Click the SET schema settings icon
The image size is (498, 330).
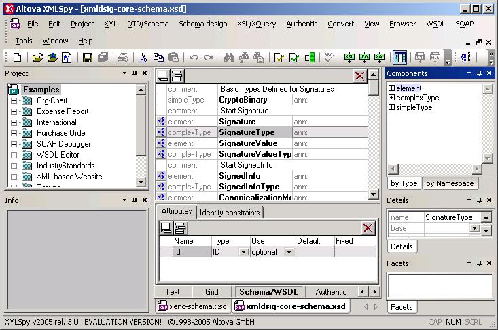tap(466, 58)
